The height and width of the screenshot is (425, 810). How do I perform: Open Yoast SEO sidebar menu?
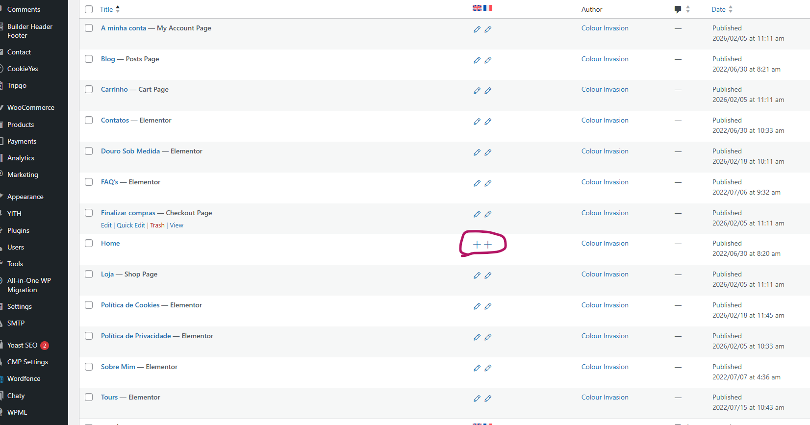[x=23, y=345]
